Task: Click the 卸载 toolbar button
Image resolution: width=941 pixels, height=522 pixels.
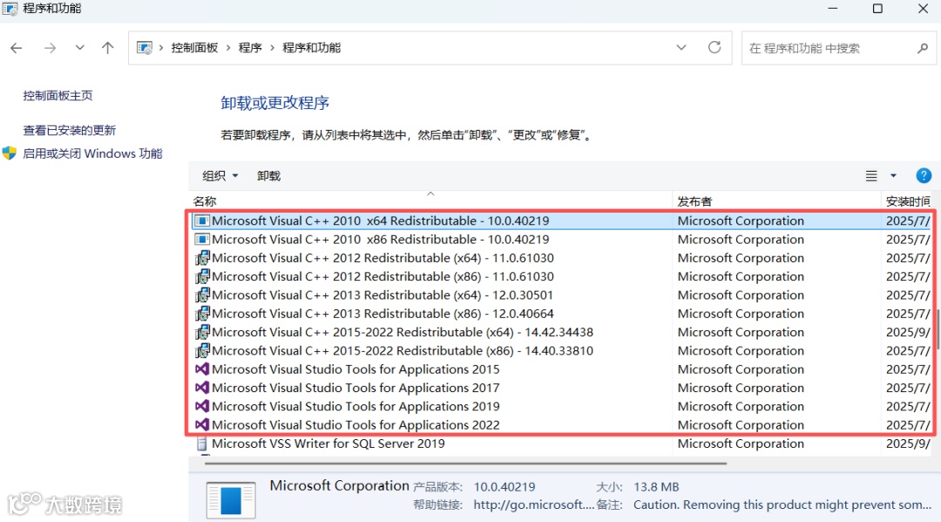Action: click(x=268, y=176)
